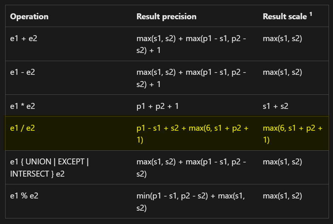Click the 's1 + s2' result scale cell
This screenshot has width=333, height=224.
tap(275, 106)
